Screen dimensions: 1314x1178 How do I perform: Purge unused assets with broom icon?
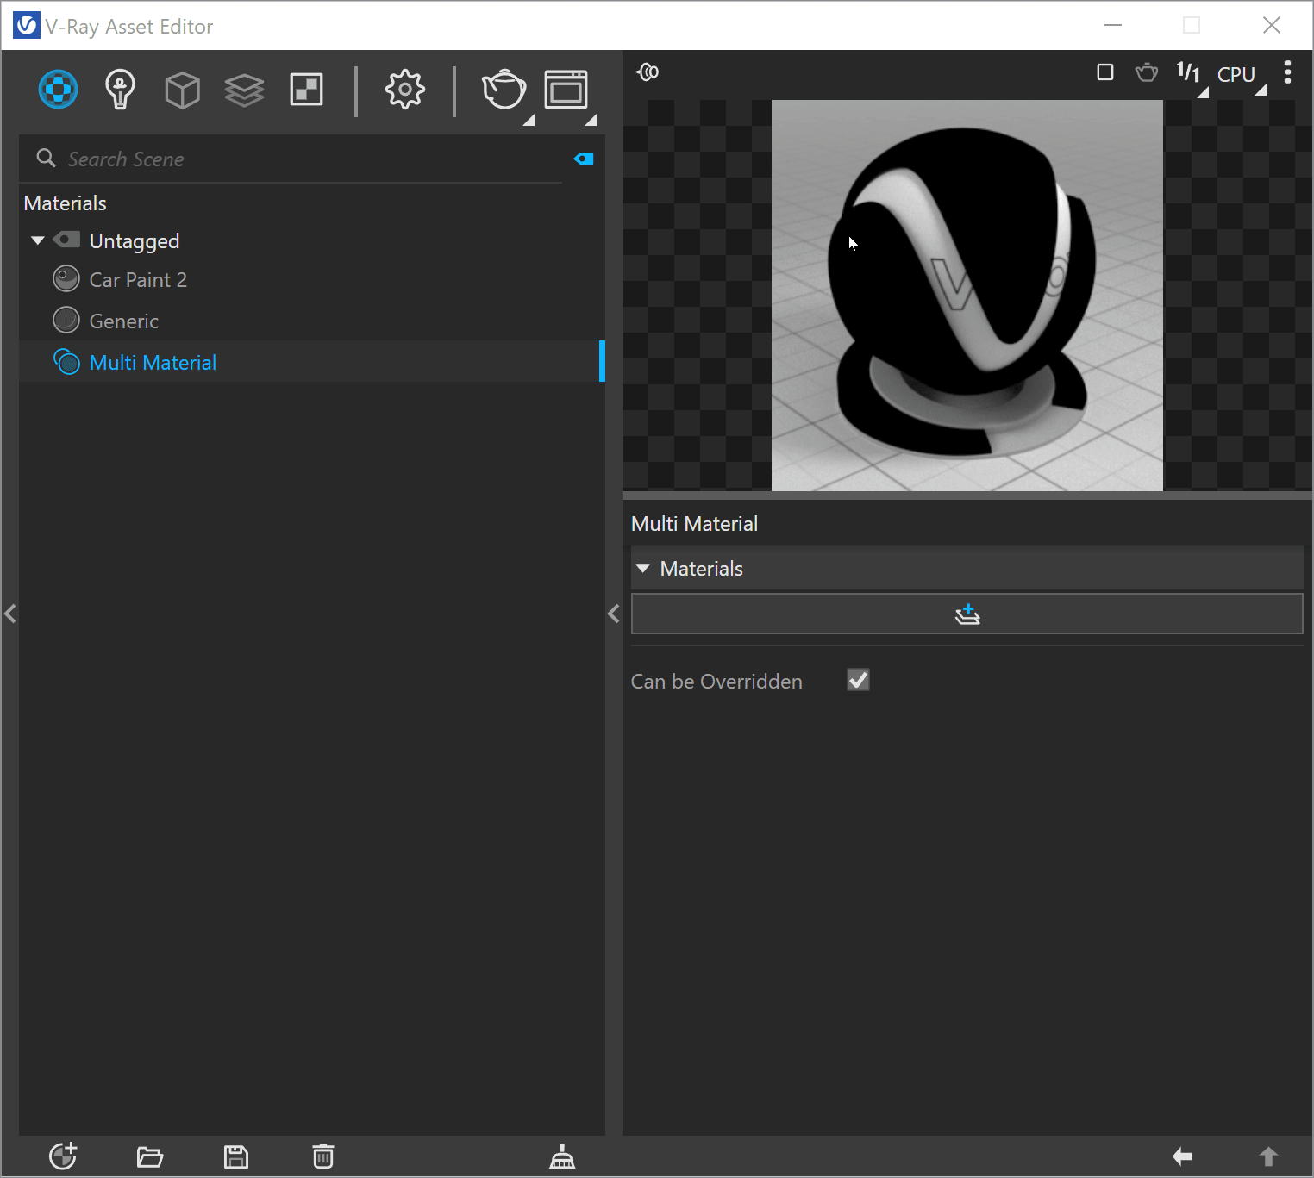pyautogui.click(x=562, y=1156)
